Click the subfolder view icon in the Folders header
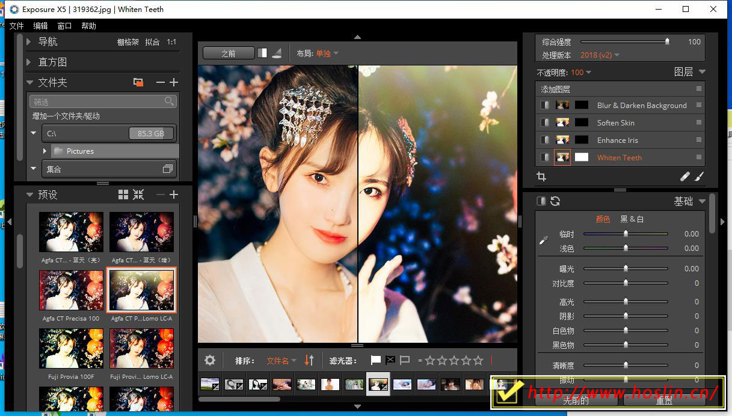 138,82
